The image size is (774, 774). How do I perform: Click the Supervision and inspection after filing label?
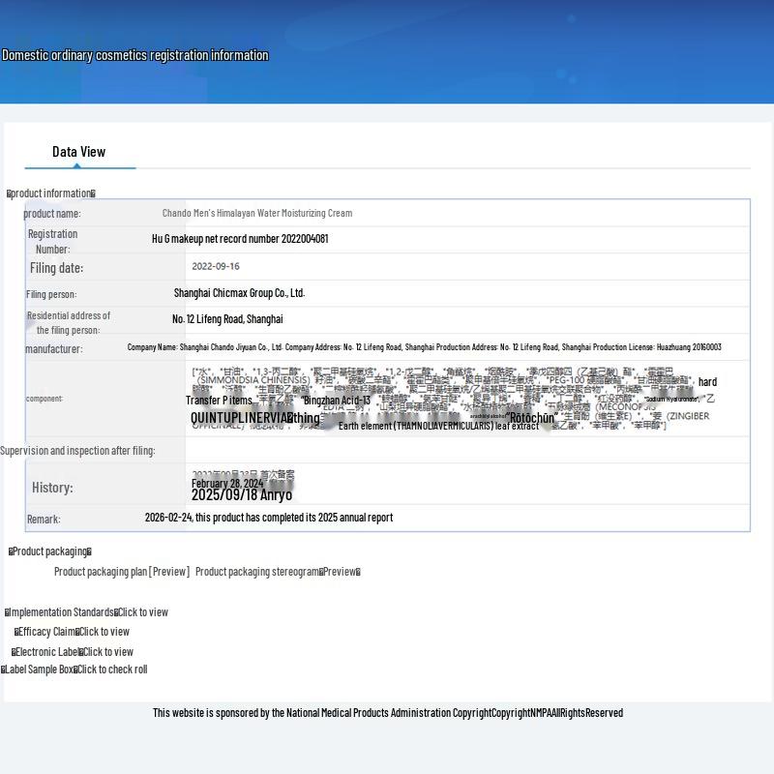click(x=77, y=451)
